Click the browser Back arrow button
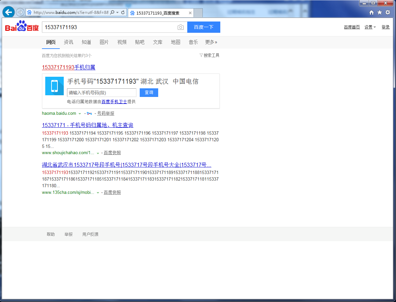Image resolution: width=396 pixels, height=302 pixels. (9, 12)
